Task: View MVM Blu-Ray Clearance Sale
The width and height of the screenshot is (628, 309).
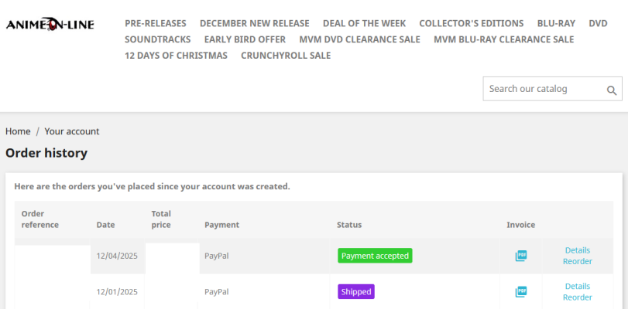Action: (x=504, y=39)
